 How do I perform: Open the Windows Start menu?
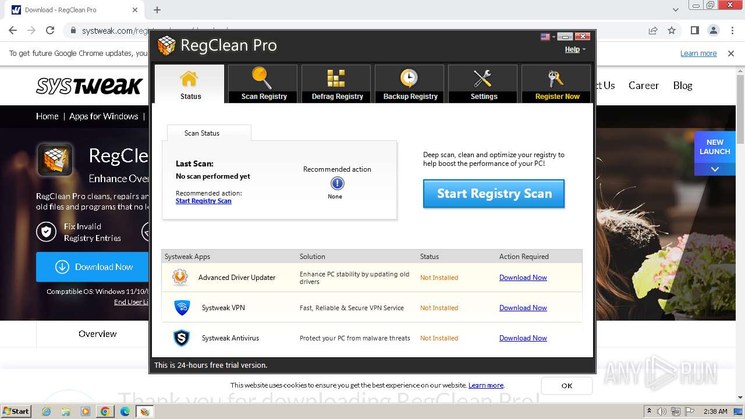(16, 411)
